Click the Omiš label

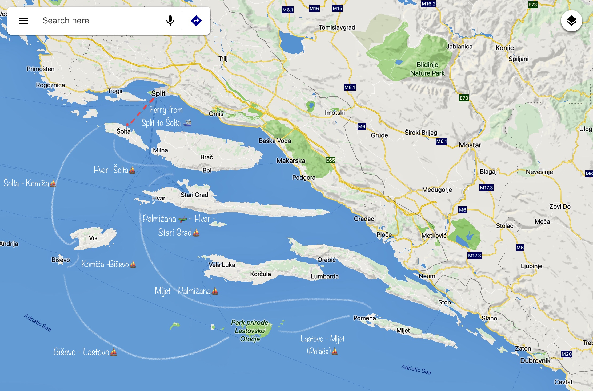[x=216, y=114]
